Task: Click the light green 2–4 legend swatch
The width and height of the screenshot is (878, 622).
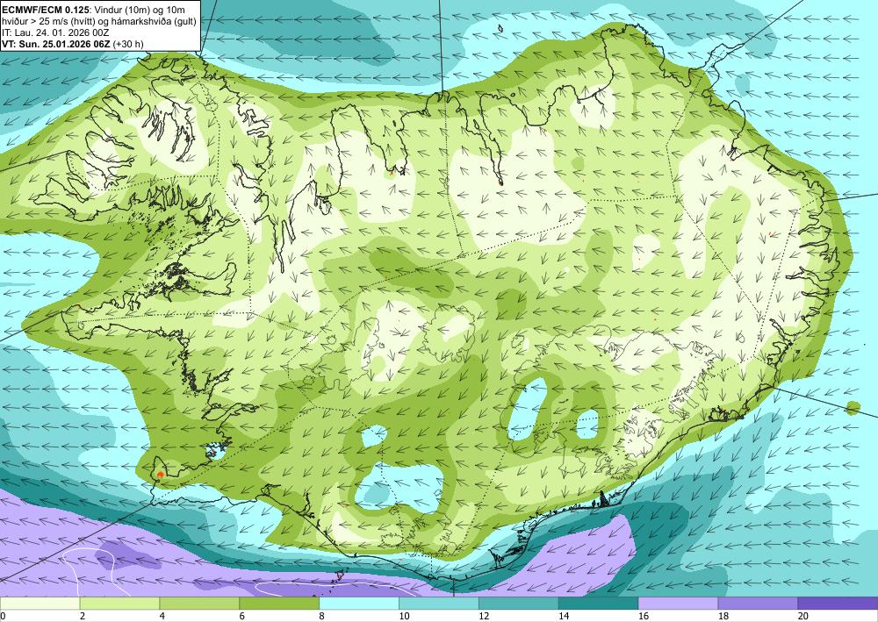Action: (119, 604)
